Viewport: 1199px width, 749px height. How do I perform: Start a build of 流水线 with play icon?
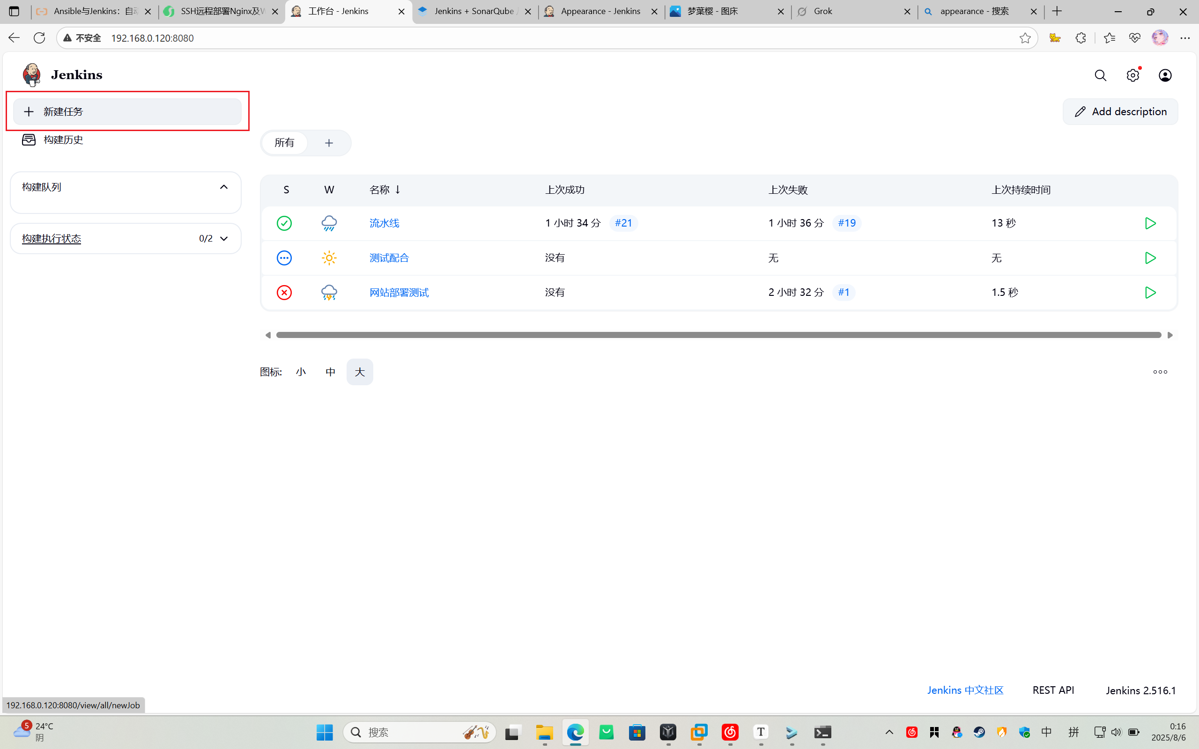pos(1150,223)
